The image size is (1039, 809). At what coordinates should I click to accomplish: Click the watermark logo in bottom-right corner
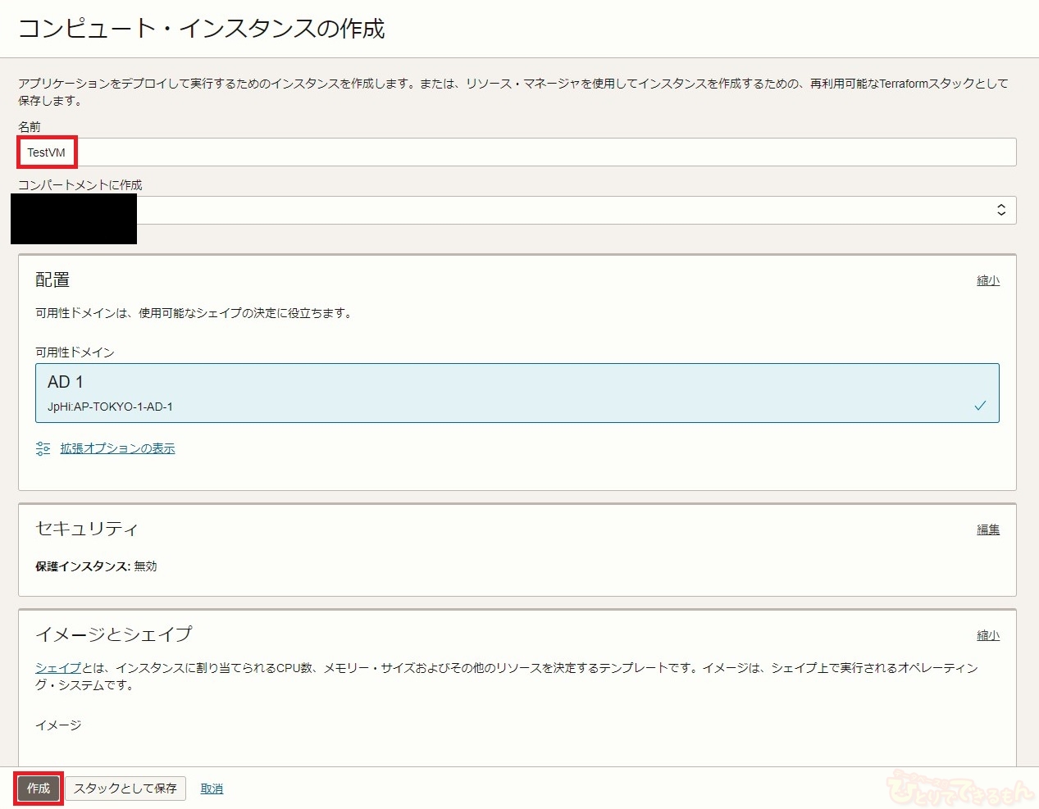959,787
